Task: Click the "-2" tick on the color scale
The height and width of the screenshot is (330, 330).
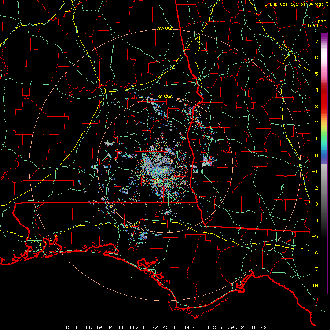Action: 315,188
